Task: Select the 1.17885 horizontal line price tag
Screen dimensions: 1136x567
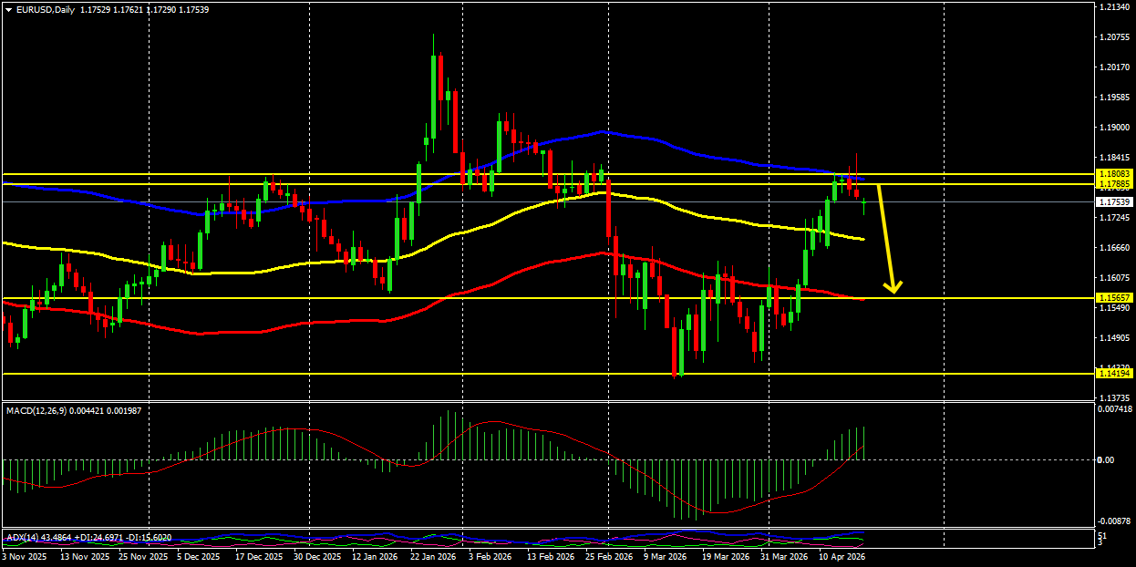Action: tap(1116, 184)
